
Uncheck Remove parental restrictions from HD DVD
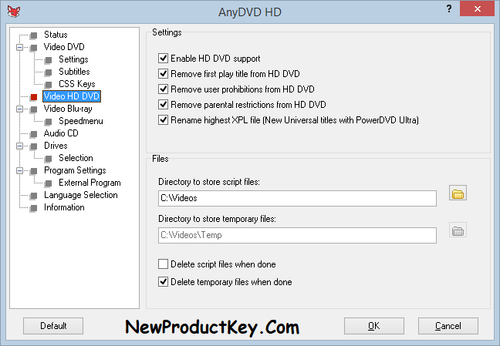click(163, 105)
